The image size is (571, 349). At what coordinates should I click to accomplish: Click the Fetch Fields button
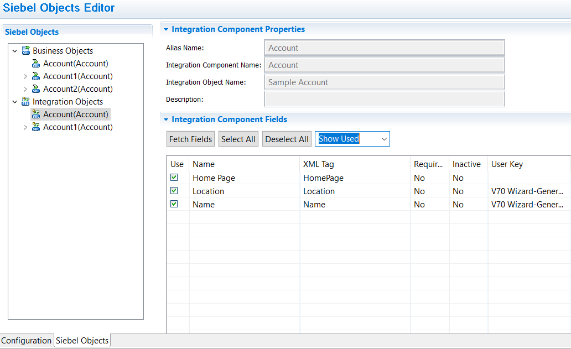[190, 139]
